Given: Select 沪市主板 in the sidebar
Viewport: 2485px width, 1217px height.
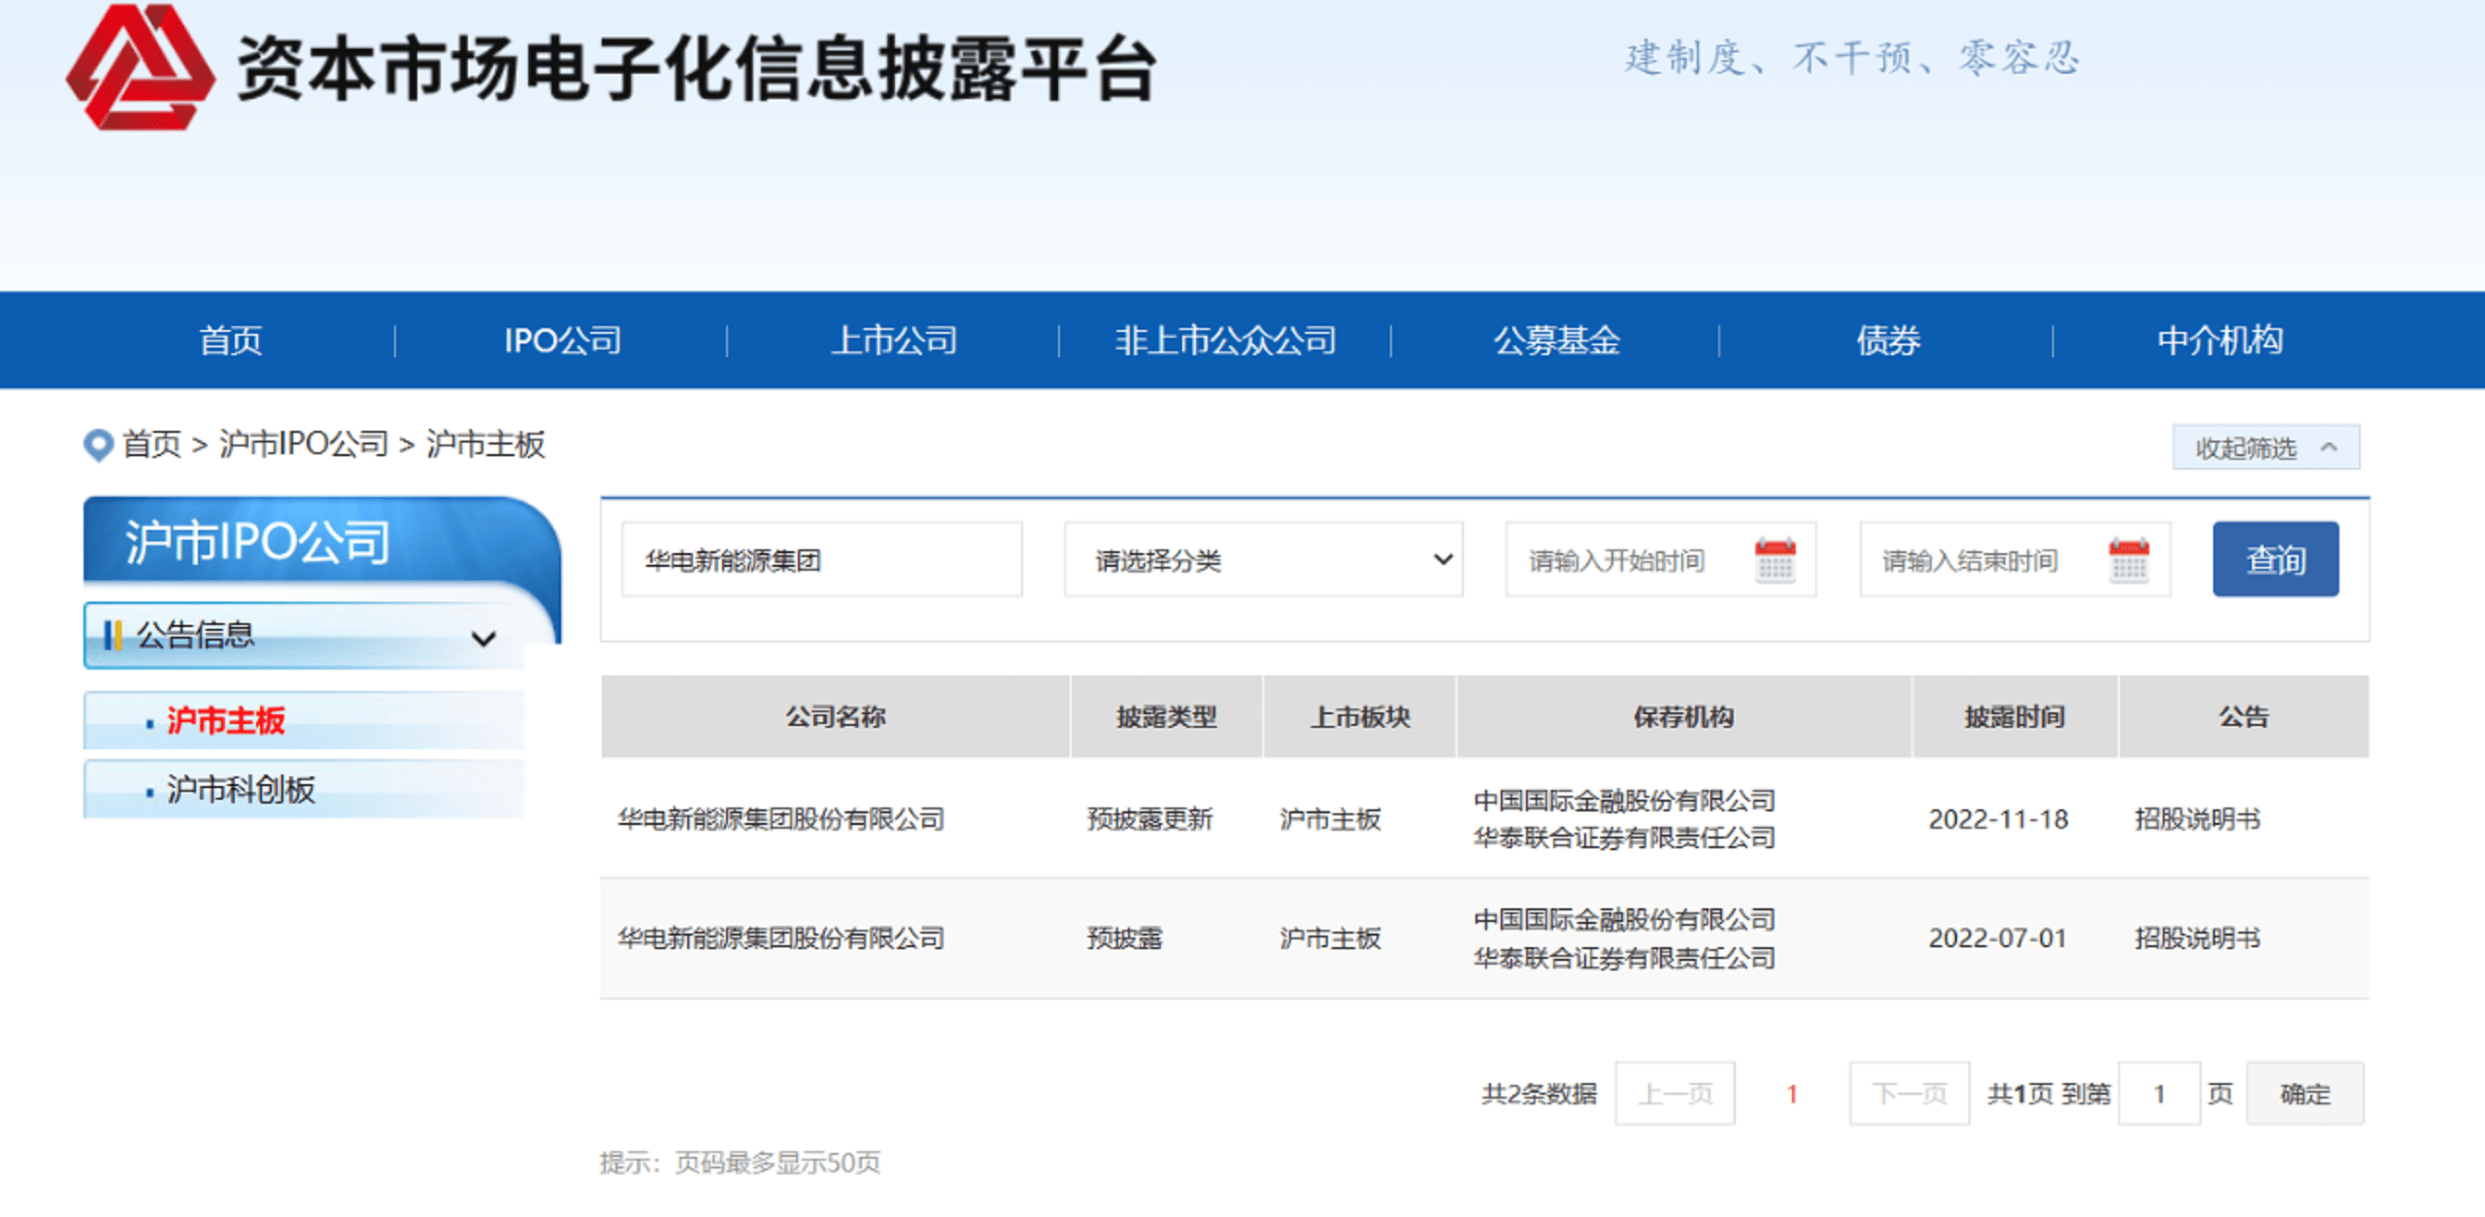Looking at the screenshot, I should 225,720.
